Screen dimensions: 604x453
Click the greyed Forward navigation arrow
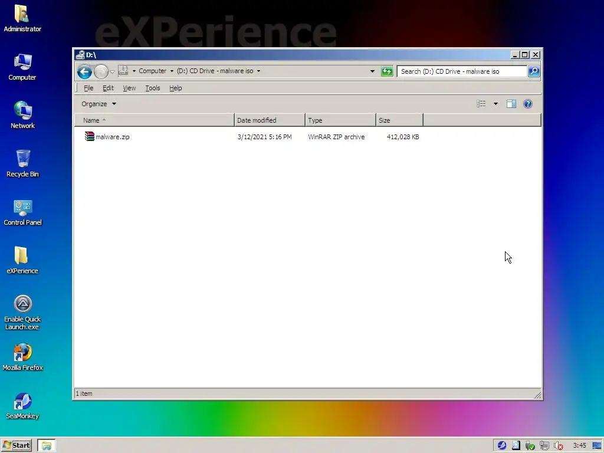(101, 71)
